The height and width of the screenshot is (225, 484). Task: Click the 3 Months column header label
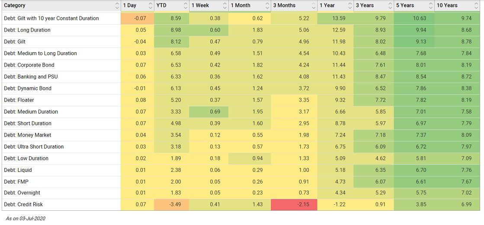[x=284, y=6]
